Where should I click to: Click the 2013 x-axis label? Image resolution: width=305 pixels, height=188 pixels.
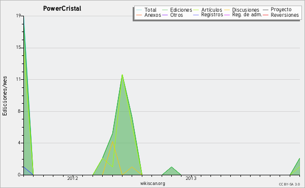(x=191, y=178)
